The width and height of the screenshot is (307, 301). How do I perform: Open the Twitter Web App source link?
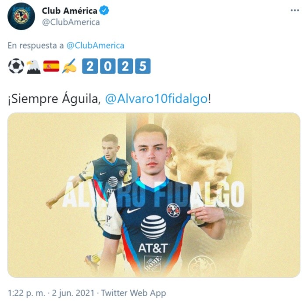click(x=133, y=293)
